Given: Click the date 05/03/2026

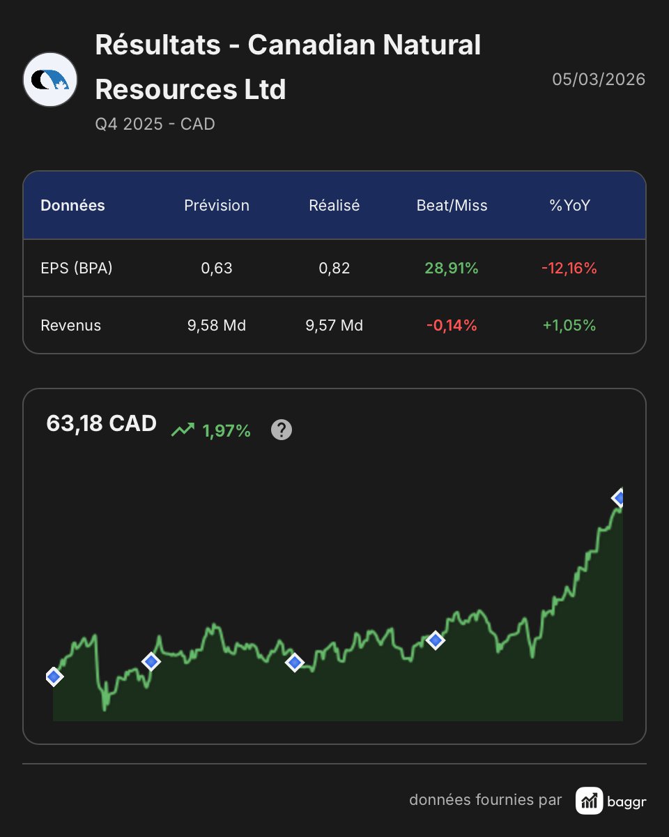Looking at the screenshot, I should 599,80.
